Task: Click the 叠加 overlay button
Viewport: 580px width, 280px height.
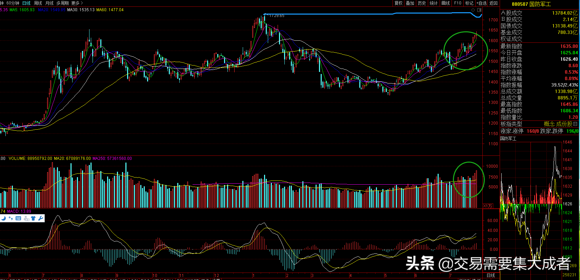Action: [410, 3]
